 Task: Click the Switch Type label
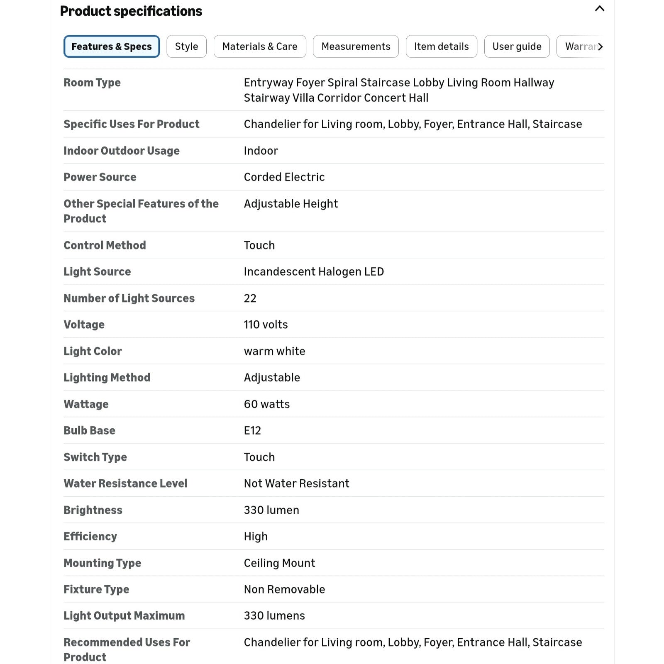tap(95, 457)
